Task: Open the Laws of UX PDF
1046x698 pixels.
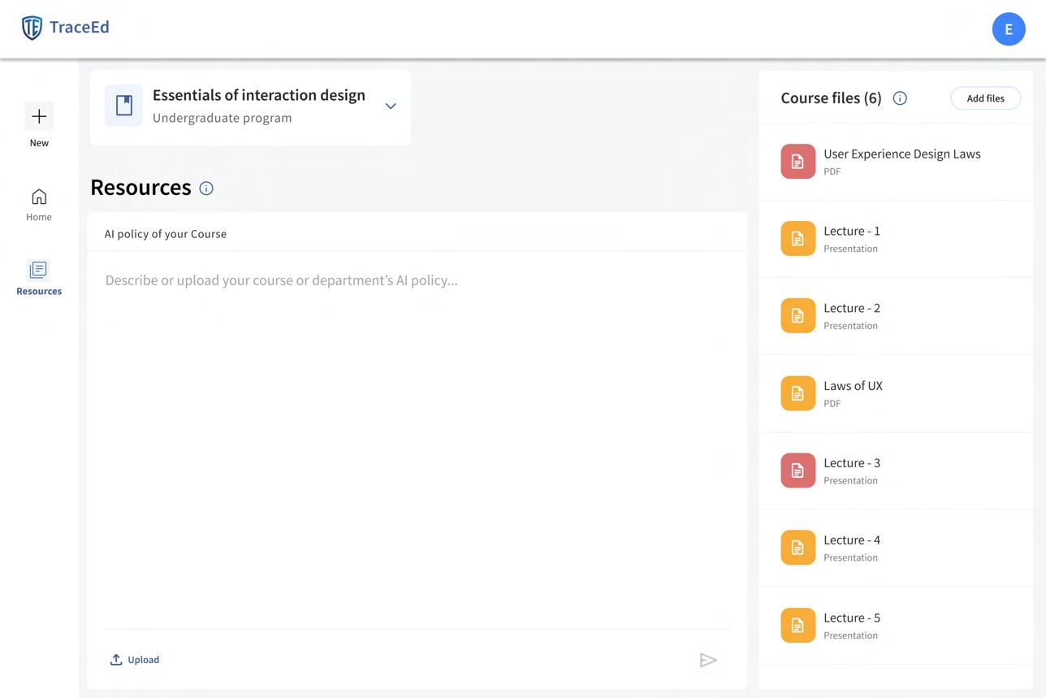Action: pyautogui.click(x=853, y=393)
